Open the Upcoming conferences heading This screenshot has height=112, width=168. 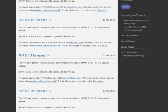click(133, 15)
